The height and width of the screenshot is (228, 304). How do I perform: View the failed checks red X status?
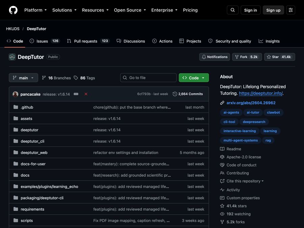(x=86, y=94)
